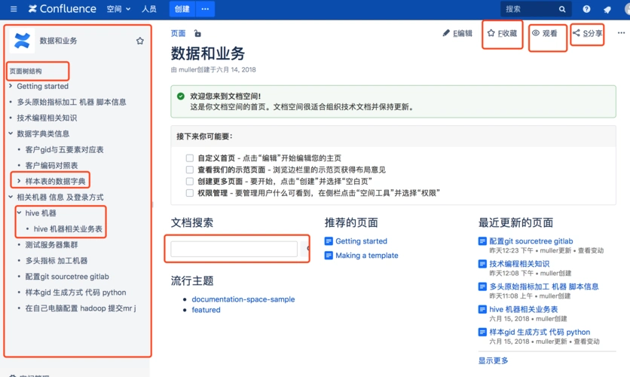This screenshot has width=630, height=377.
Task: Click 查看变动 for 配置git sourcetree gitlab
Action: coord(591,250)
